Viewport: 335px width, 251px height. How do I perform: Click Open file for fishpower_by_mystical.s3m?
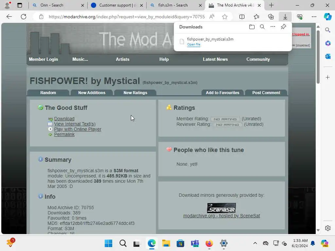point(194,44)
